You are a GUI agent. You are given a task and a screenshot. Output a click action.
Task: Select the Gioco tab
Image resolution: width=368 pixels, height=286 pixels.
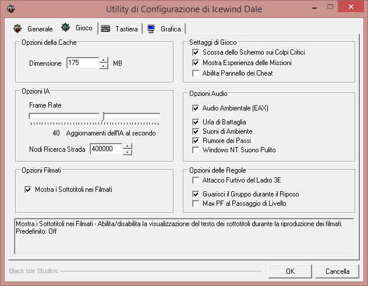click(x=77, y=28)
